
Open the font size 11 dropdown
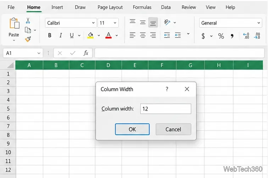115,23
